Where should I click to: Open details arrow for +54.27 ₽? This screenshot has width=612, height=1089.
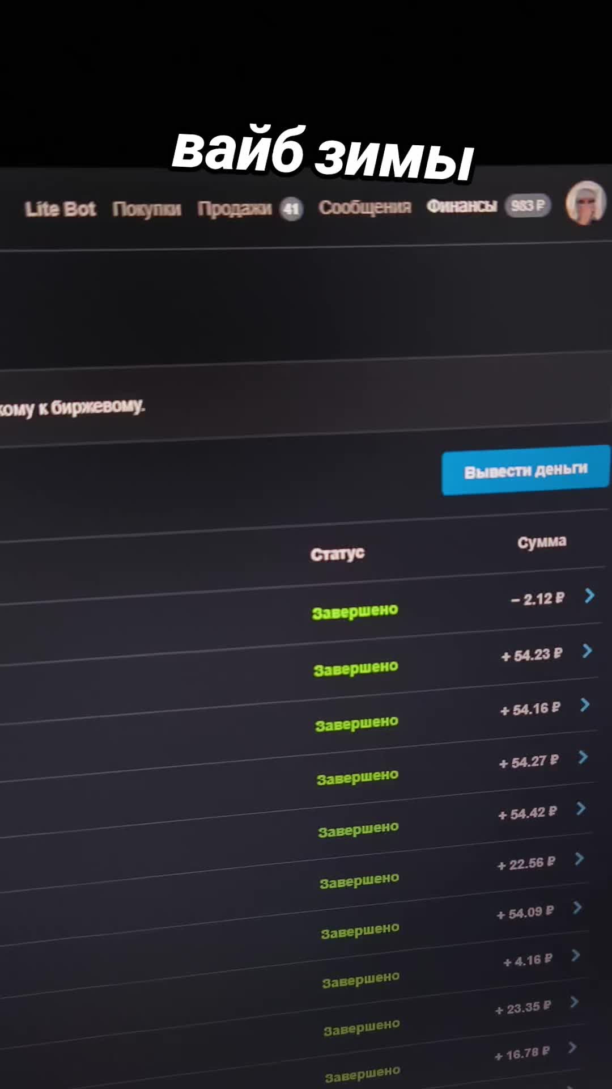click(583, 757)
